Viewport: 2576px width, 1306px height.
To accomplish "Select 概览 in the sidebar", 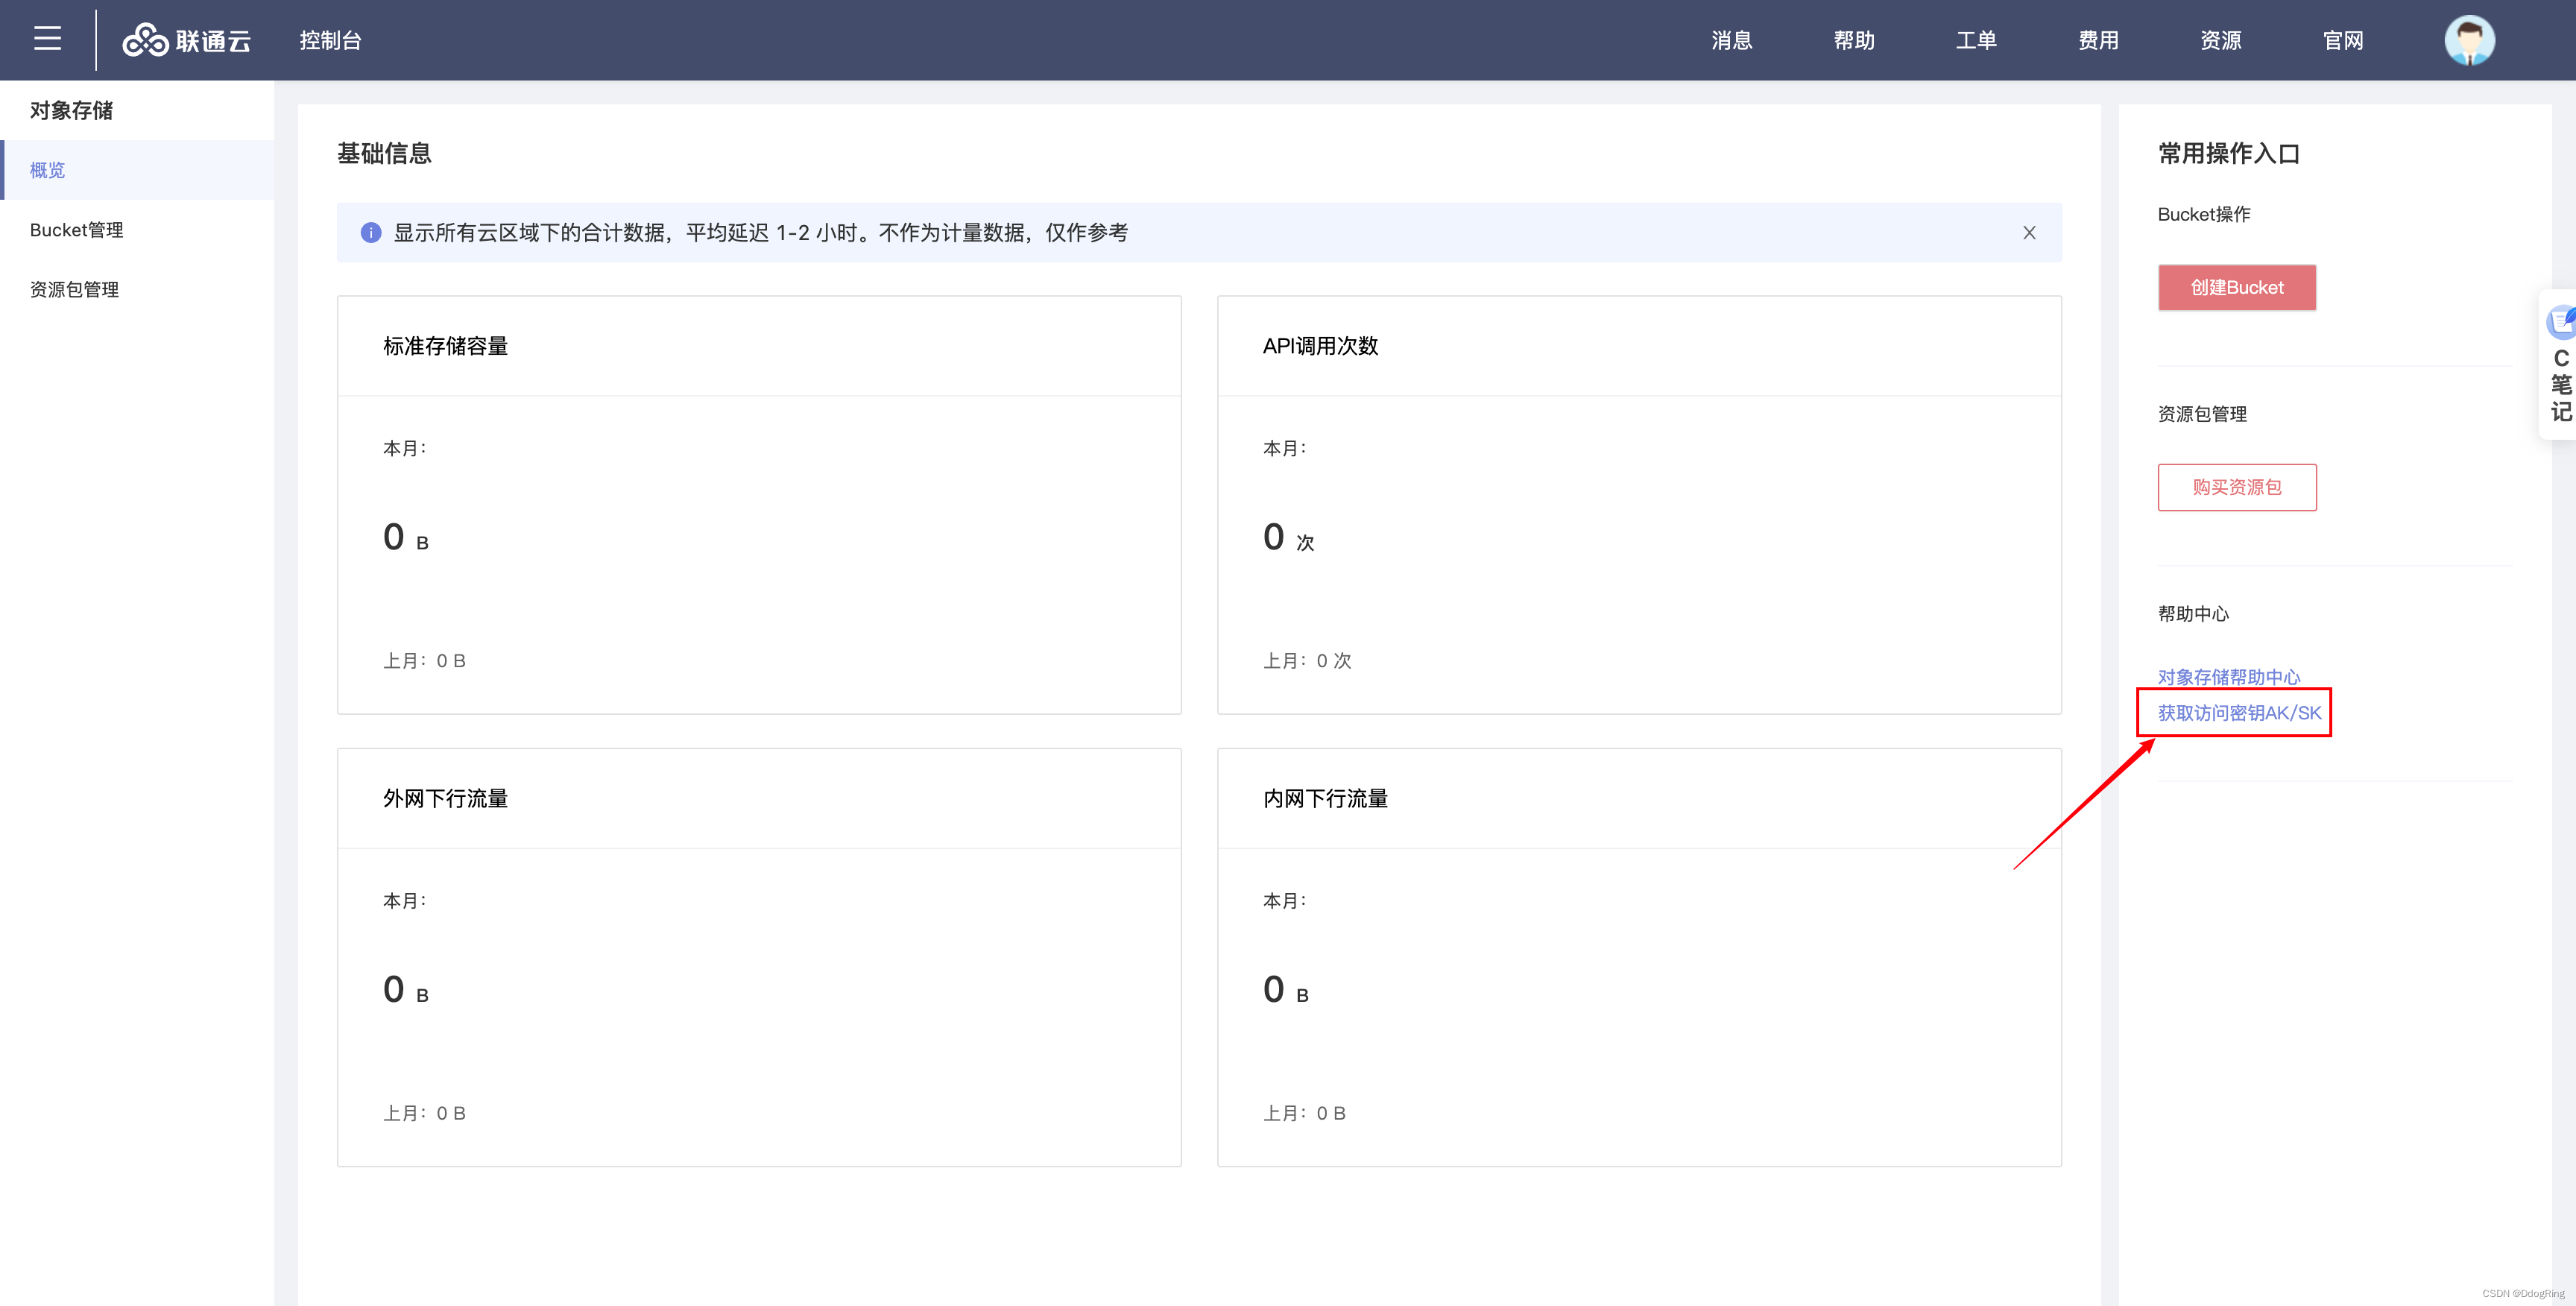I will tap(48, 170).
